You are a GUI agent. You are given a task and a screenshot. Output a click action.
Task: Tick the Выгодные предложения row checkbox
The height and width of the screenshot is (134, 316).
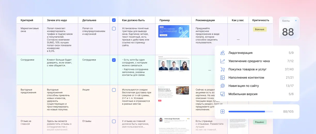(114, 90)
